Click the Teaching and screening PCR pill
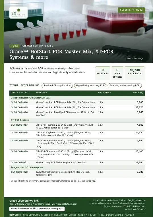 [x=125, y=86]
